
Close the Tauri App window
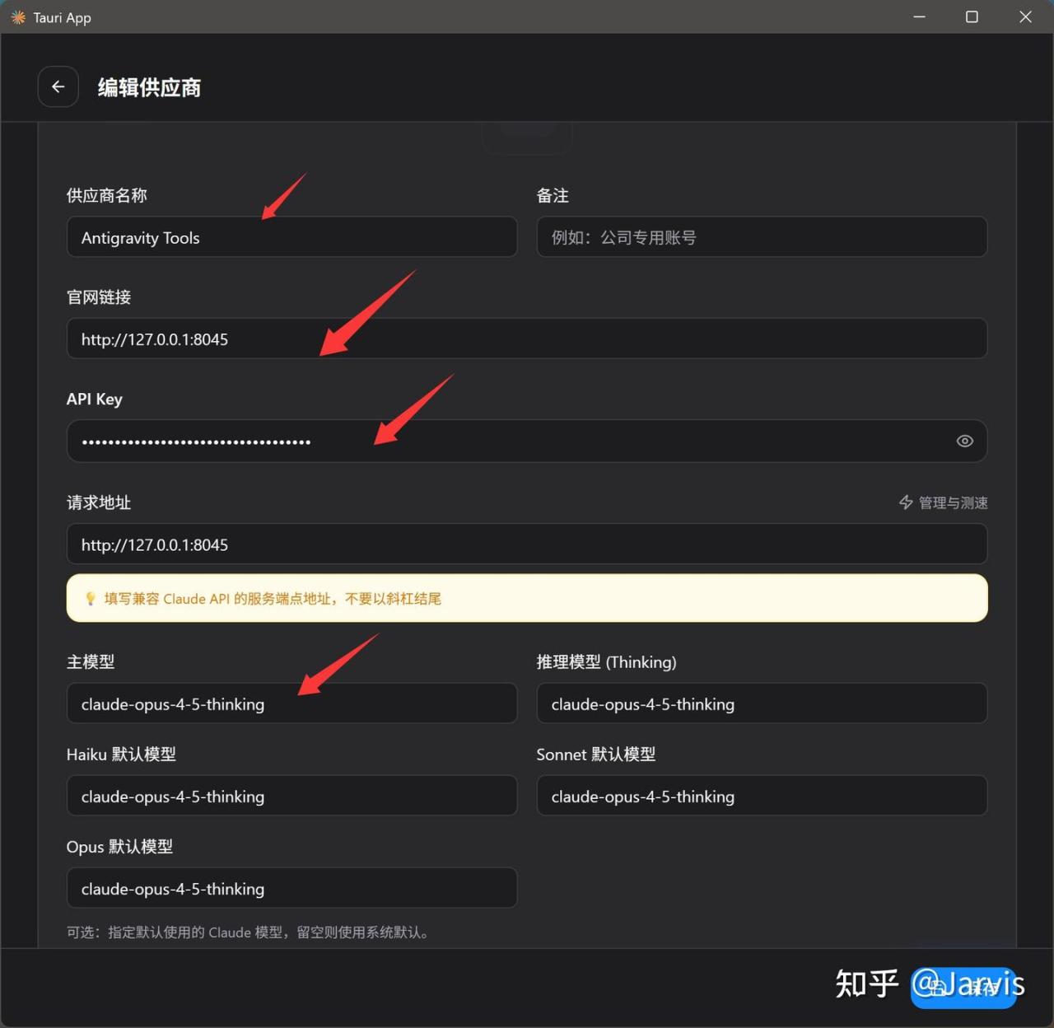1025,17
